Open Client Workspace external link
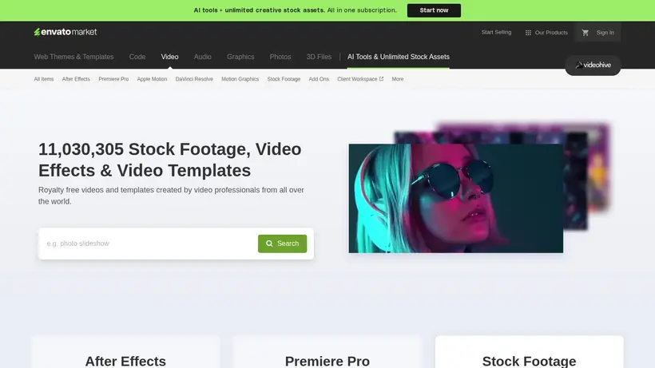This screenshot has height=368, width=655. [360, 79]
